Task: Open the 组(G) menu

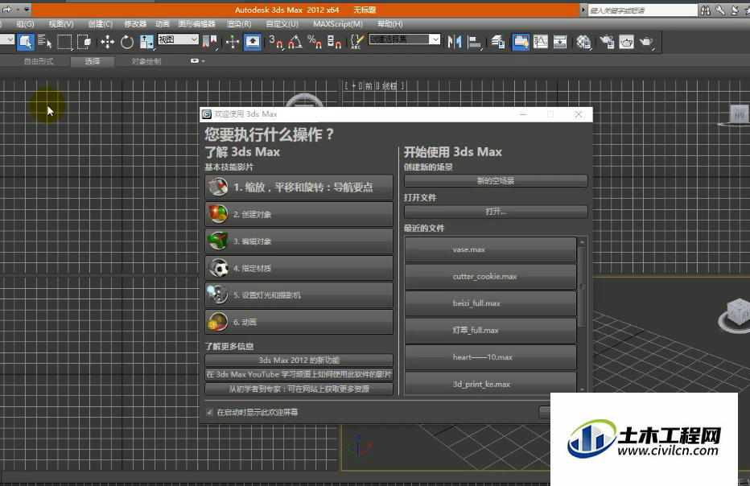Action: coord(25,24)
